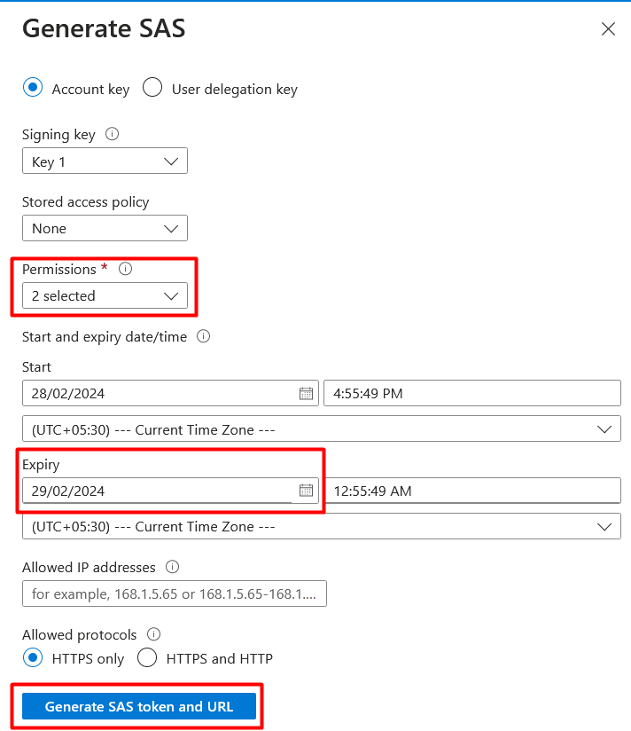Open the Stored access policy dropdown
The width and height of the screenshot is (631, 731).
point(105,228)
